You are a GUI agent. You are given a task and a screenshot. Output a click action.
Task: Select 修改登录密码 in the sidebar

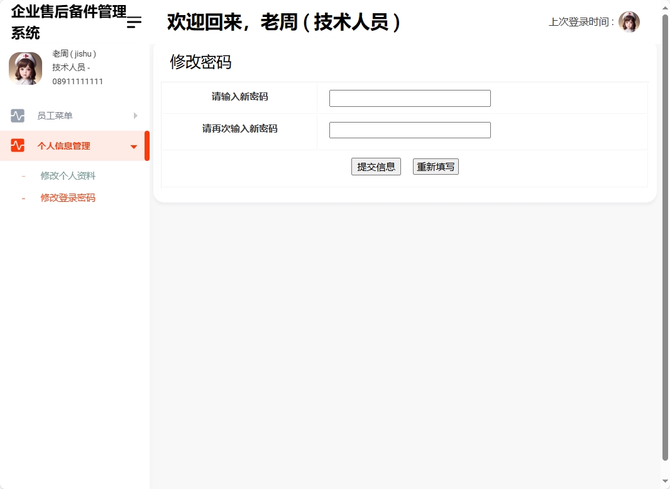click(x=67, y=197)
